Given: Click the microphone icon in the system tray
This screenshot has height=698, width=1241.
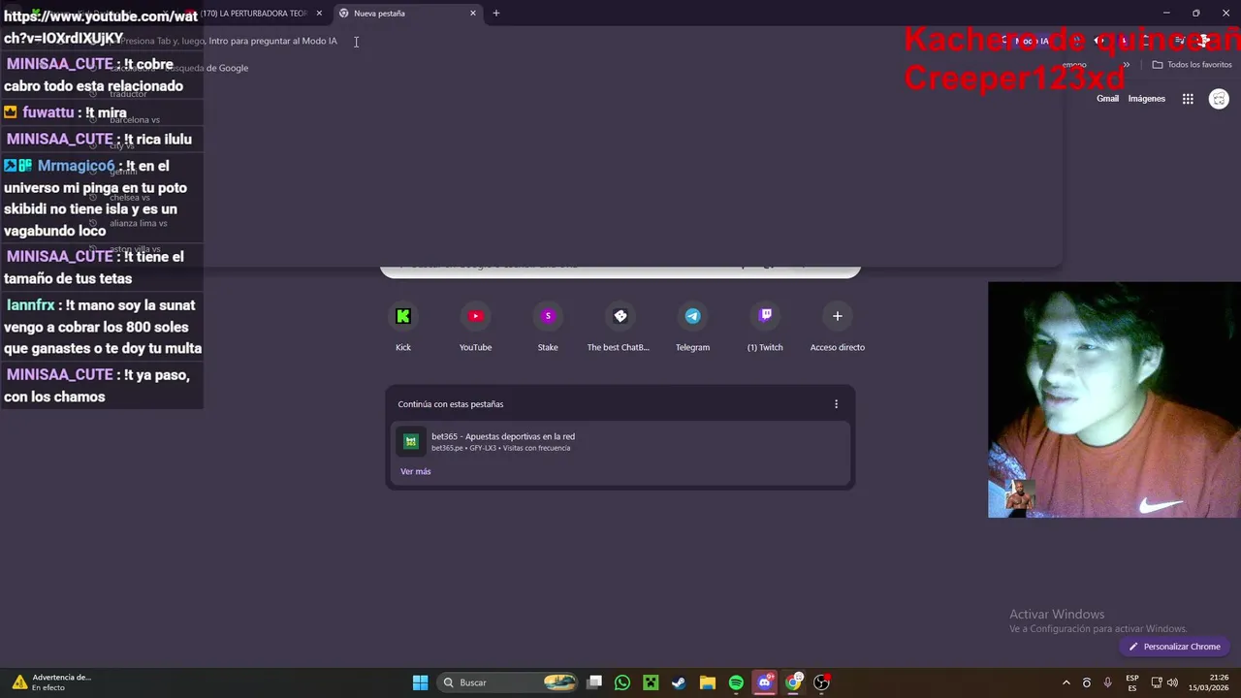Looking at the screenshot, I should tap(1107, 682).
